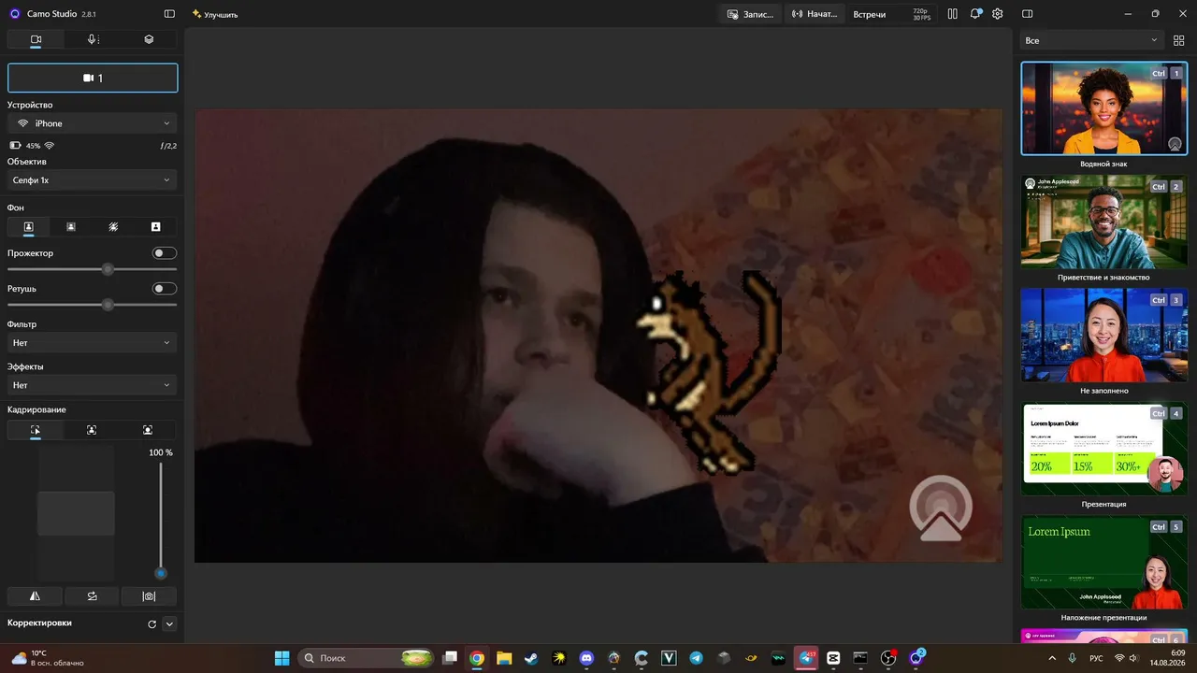Open the notifications bell icon
The height and width of the screenshot is (673, 1197).
point(975,14)
